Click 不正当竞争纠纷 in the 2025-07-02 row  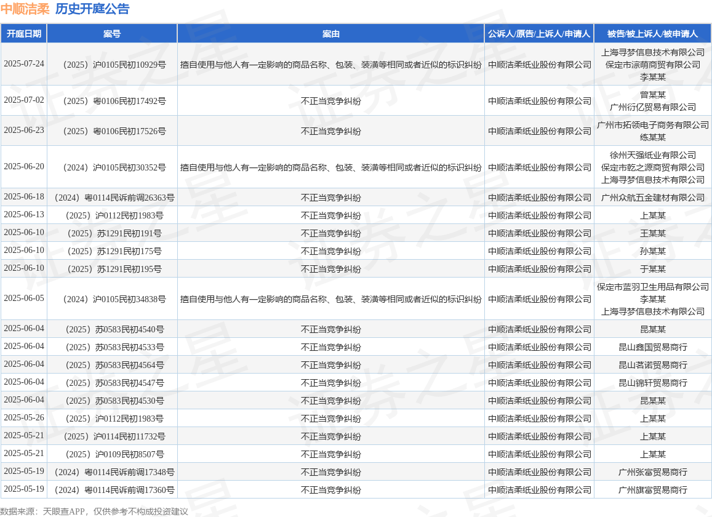tap(330, 101)
